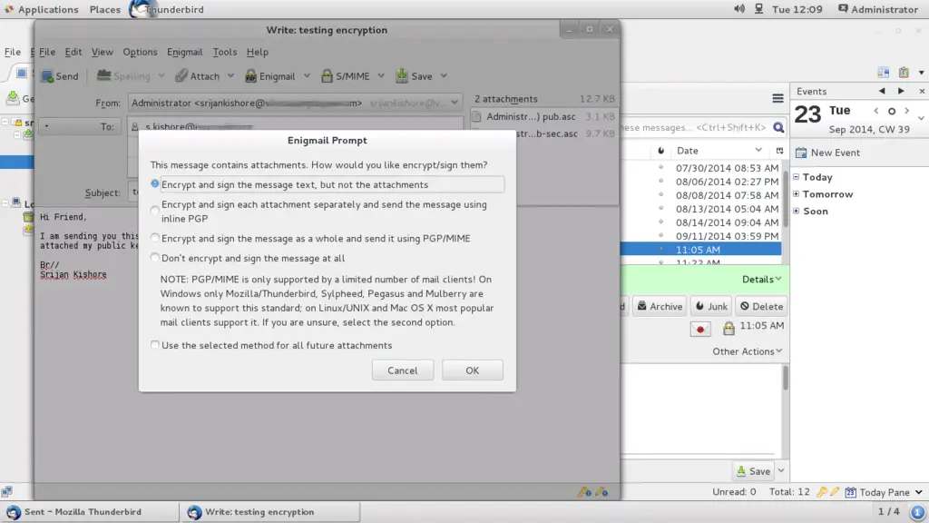Click the search magnifier icon in message filter
929x523 pixels.
778,127
